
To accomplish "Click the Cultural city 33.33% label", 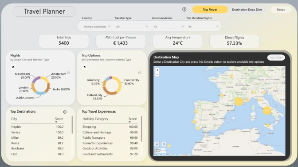I will 94,97.
